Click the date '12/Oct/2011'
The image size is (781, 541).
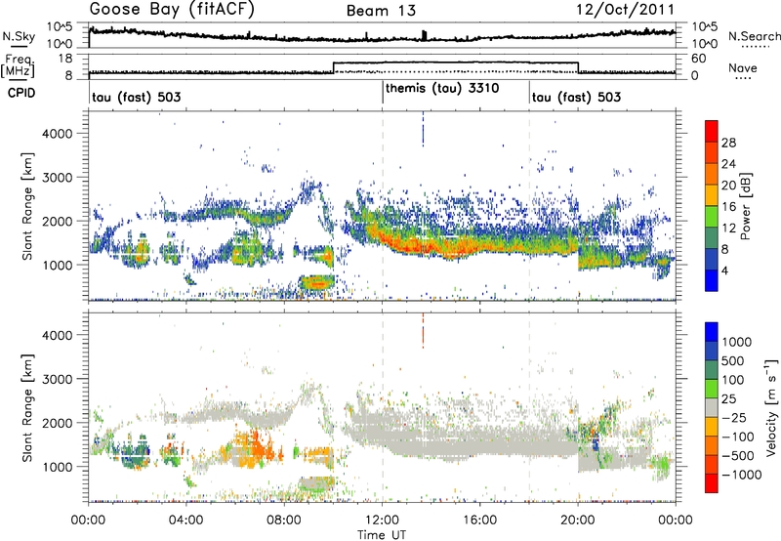[x=626, y=10]
